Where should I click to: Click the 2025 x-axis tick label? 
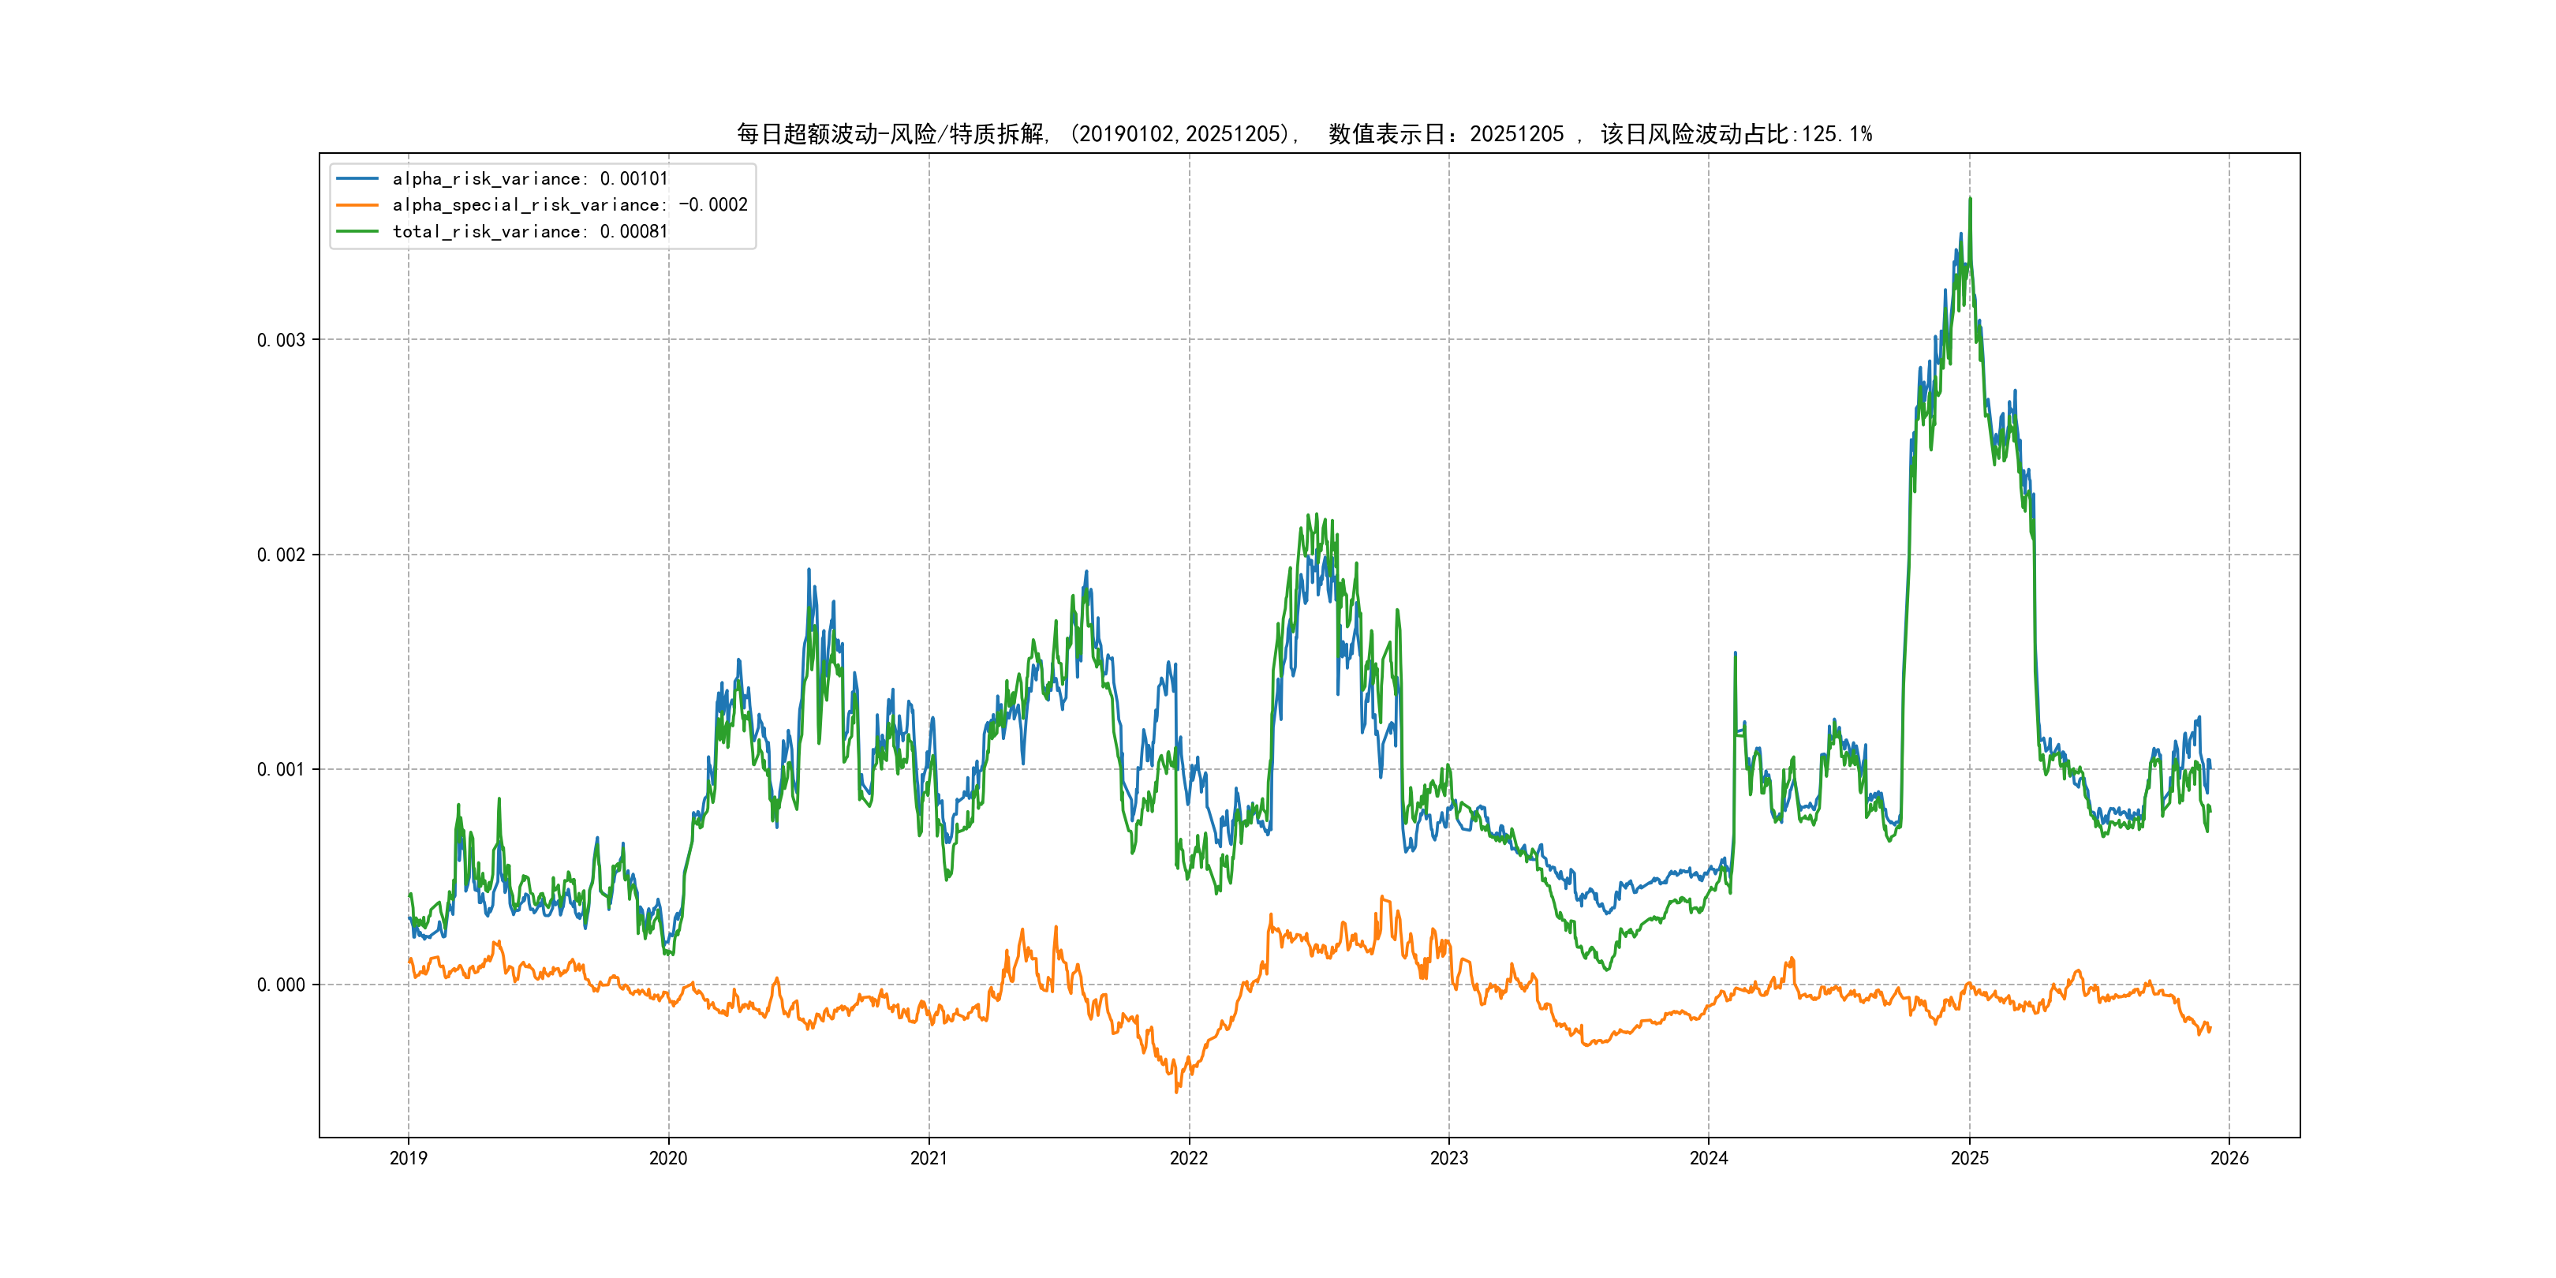1970,1158
